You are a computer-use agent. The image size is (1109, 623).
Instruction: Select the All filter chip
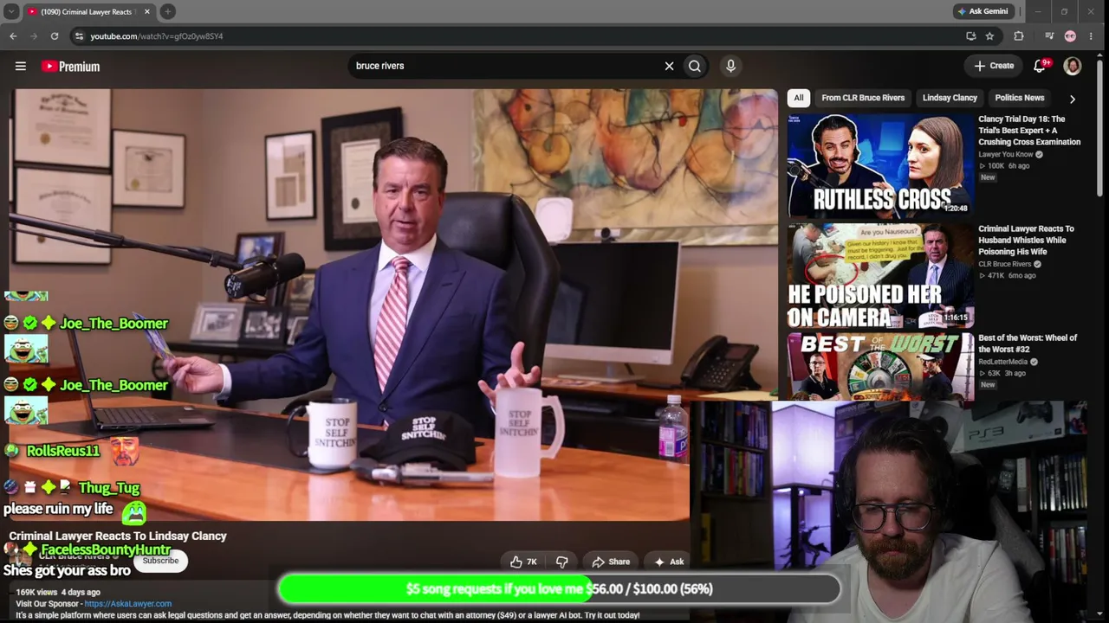click(x=799, y=98)
